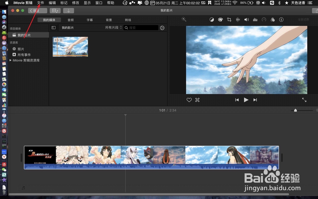Click the background music well note icon
The image size is (318, 199).
point(23,188)
